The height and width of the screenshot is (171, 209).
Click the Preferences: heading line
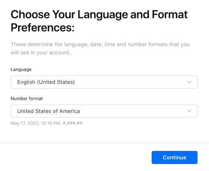[x=43, y=27]
